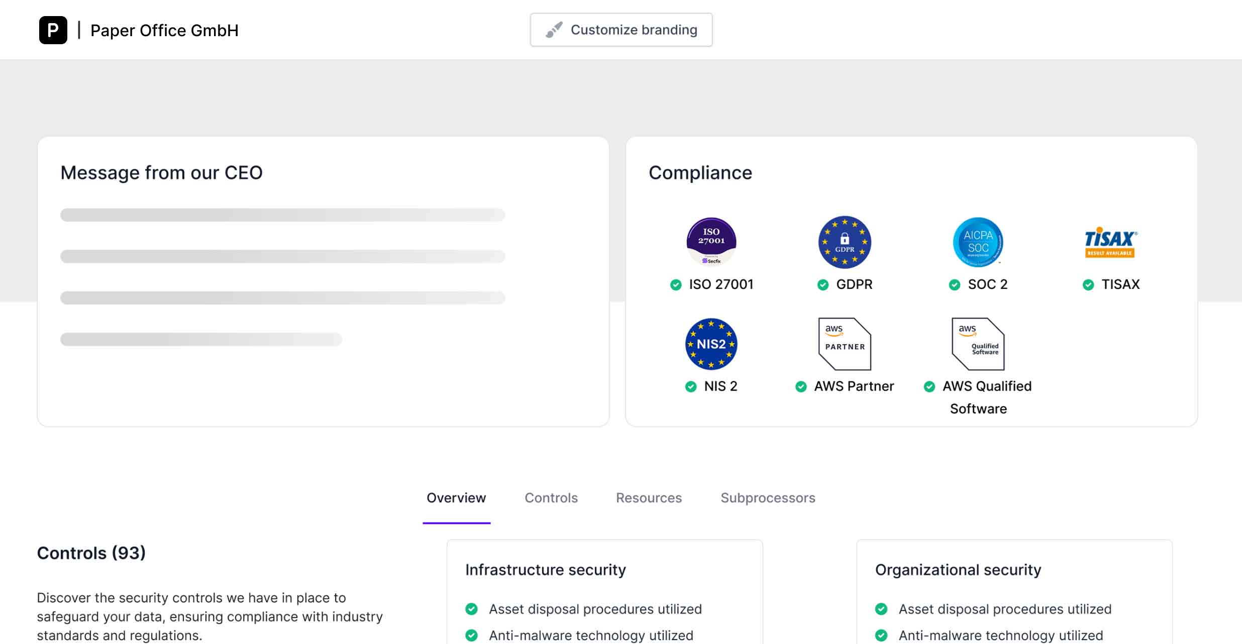Image resolution: width=1242 pixels, height=644 pixels.
Task: Open the Resources tab
Action: tap(649, 498)
